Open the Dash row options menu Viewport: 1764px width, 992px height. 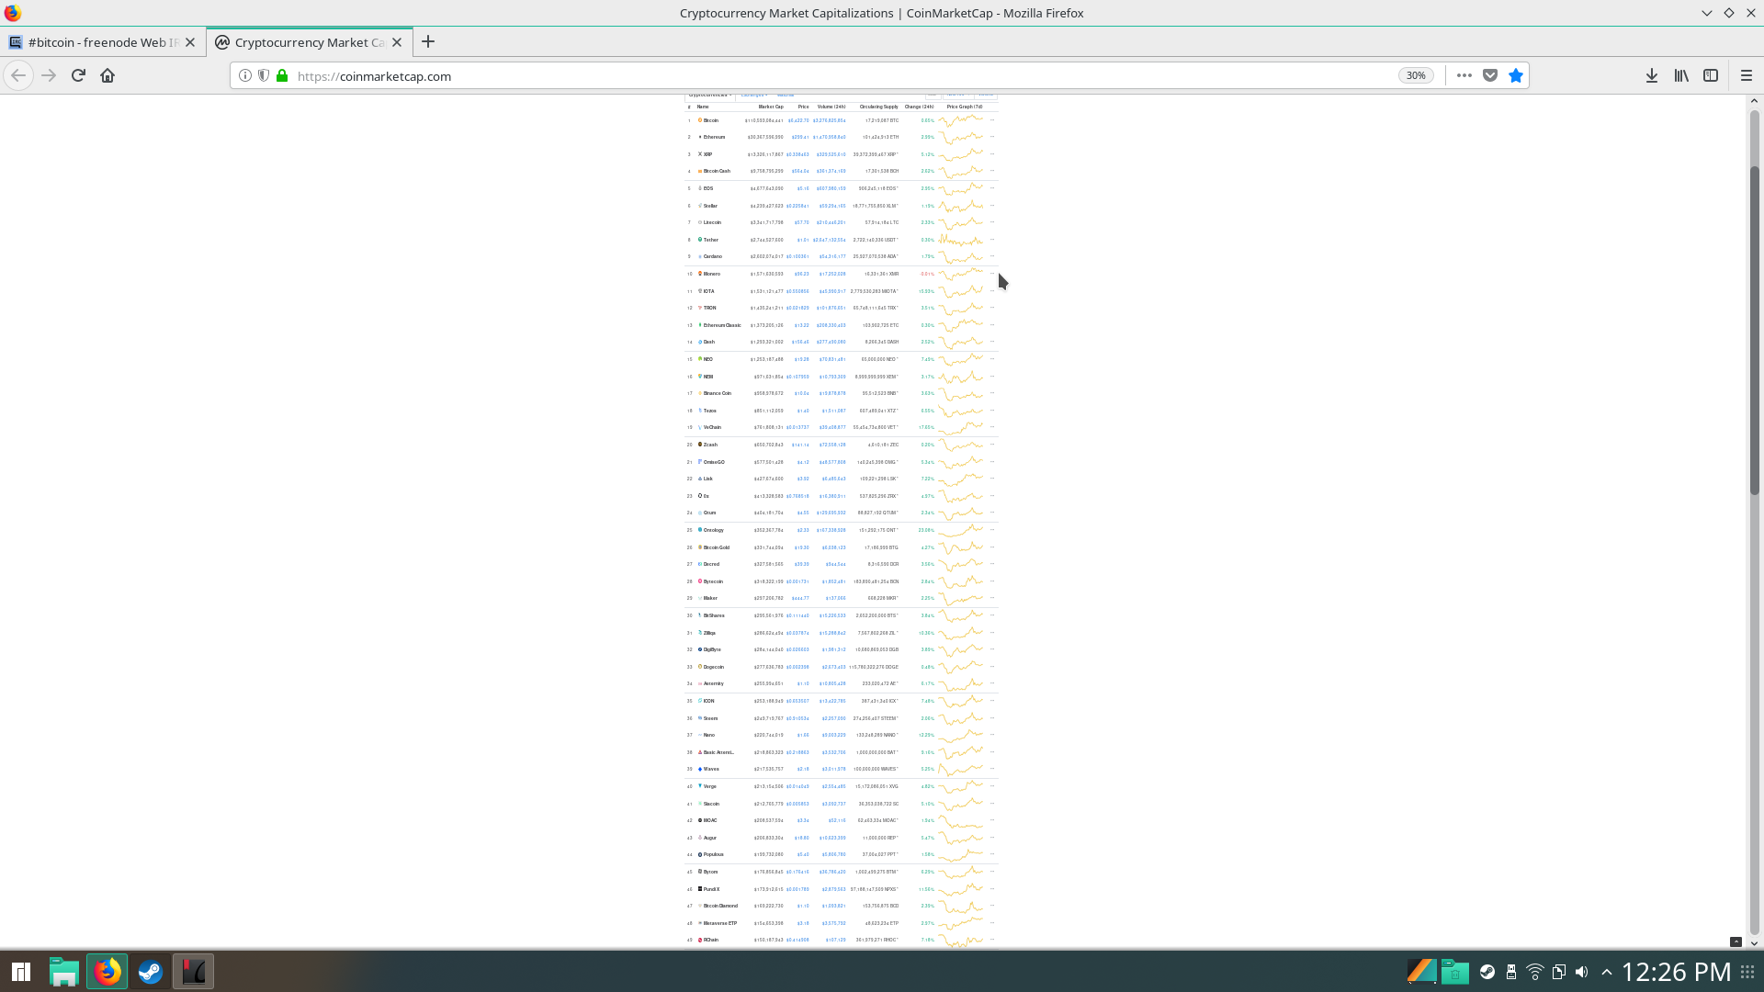point(992,342)
